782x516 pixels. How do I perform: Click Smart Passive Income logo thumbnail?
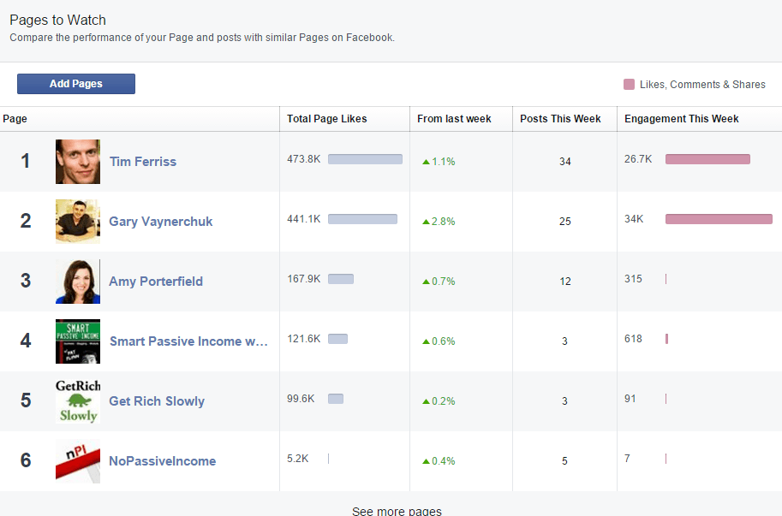(78, 341)
